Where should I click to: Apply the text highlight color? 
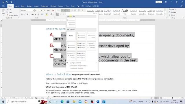coord(47,14)
